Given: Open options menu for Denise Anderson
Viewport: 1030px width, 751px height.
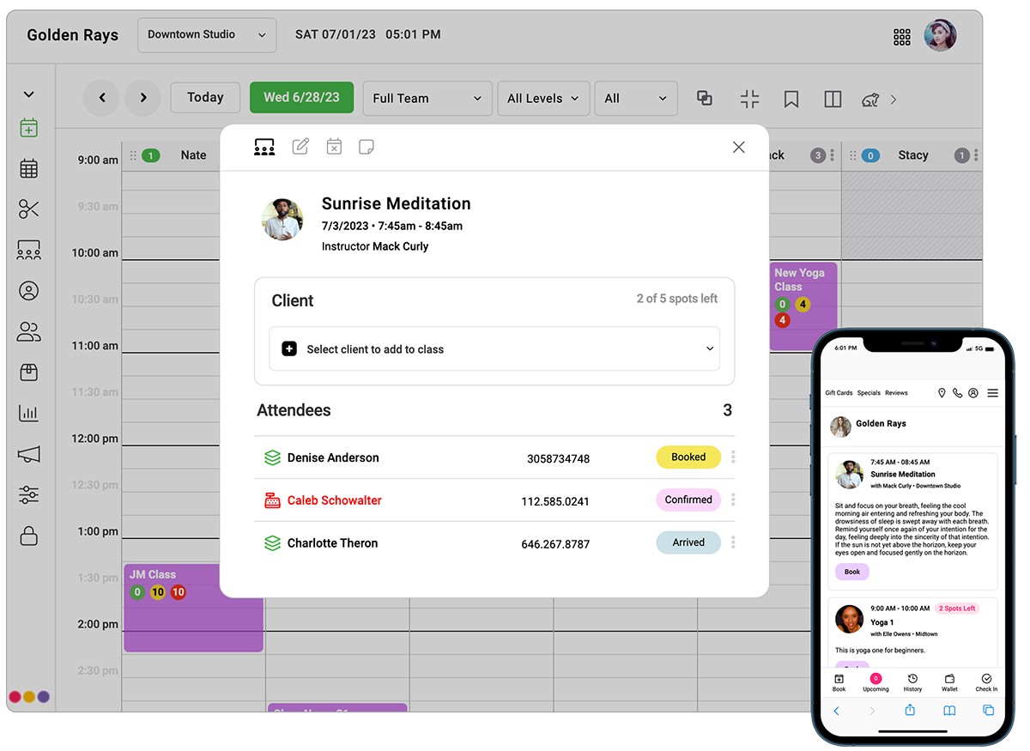Looking at the screenshot, I should click(x=733, y=457).
